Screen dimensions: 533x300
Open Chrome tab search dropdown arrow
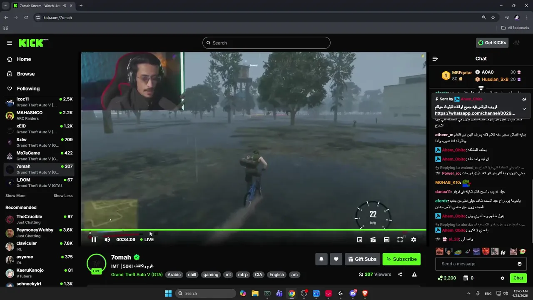tap(5, 5)
